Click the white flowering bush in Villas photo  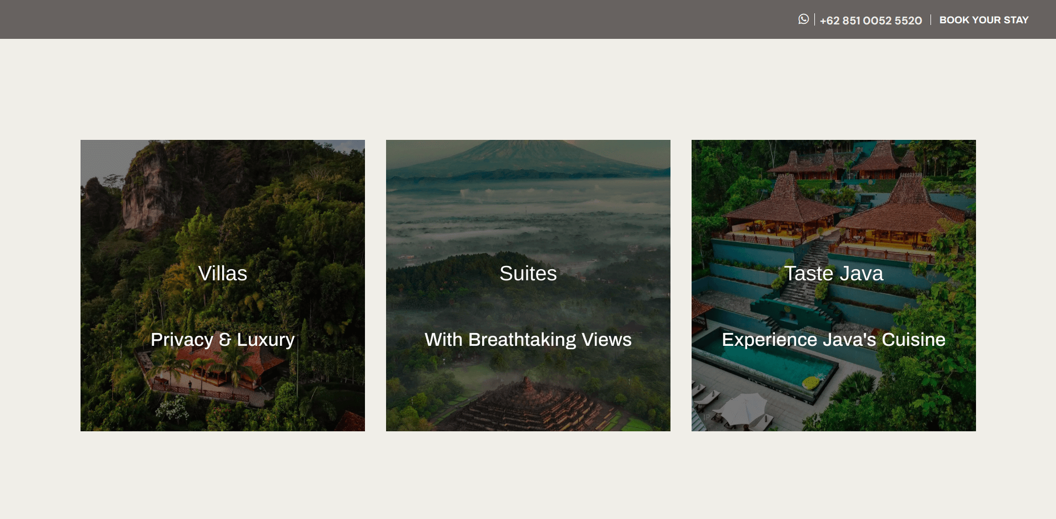coord(172,409)
